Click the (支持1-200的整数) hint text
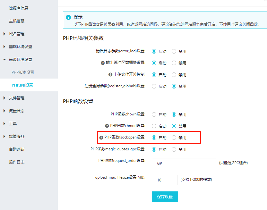Viewport: 267px width, 210px height. [196, 180]
